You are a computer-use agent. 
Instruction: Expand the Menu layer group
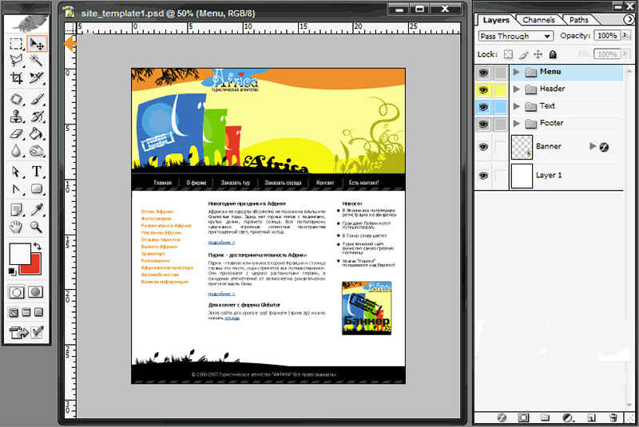click(517, 72)
